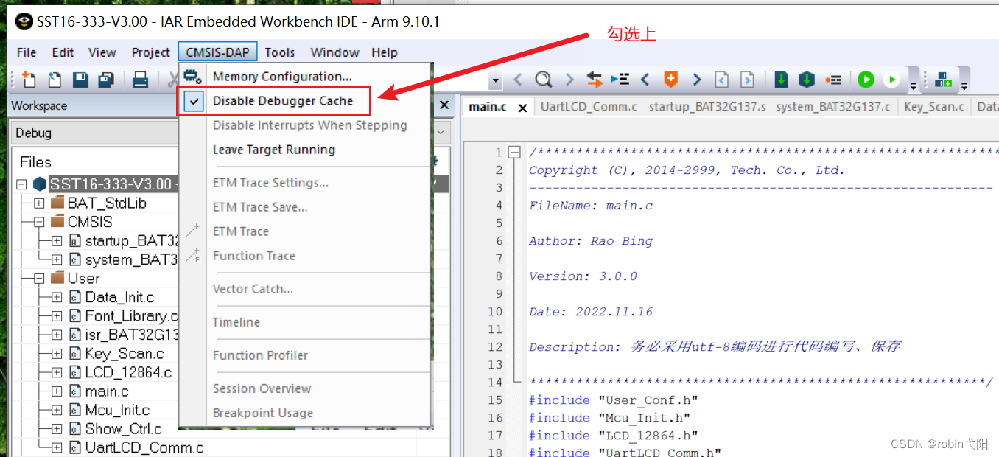Click the Make project build icon
This screenshot has width=999, height=457.
click(x=945, y=79)
